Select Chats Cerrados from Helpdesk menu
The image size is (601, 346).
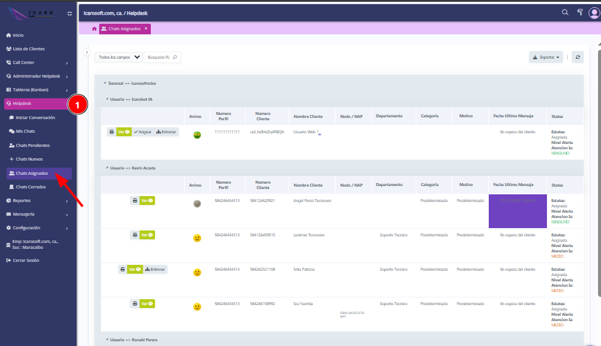(x=30, y=187)
